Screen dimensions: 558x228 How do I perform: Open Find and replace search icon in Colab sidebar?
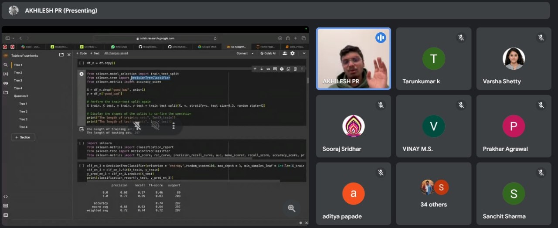6,65
